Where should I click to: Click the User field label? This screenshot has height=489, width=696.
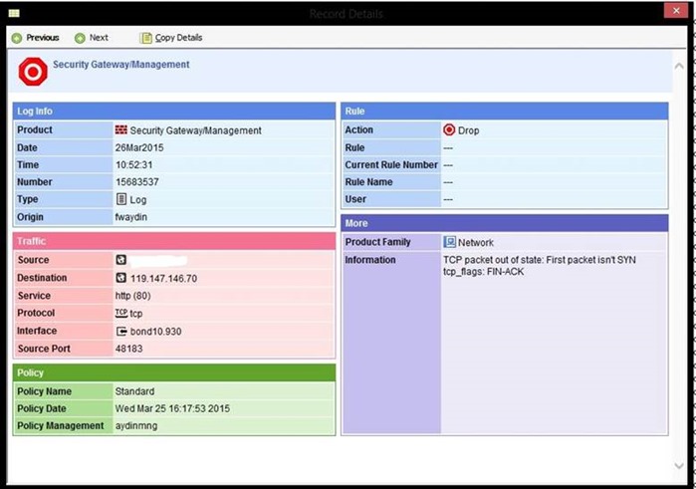click(x=355, y=199)
